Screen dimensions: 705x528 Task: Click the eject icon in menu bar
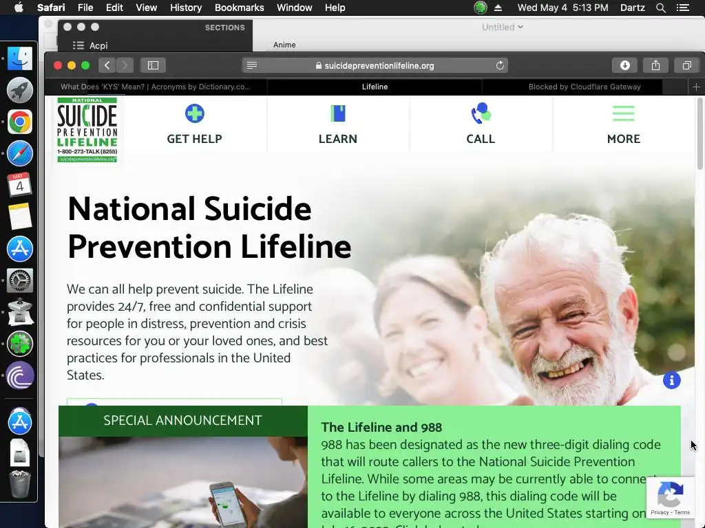(498, 8)
